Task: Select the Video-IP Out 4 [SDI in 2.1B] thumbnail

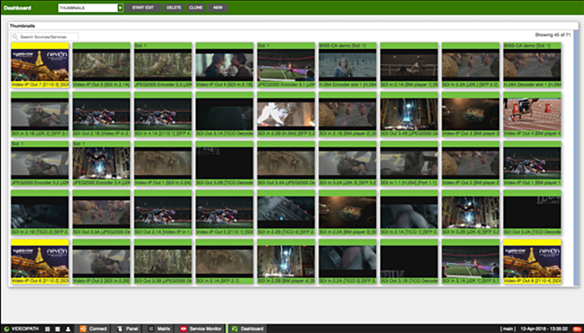Action: 224,65
